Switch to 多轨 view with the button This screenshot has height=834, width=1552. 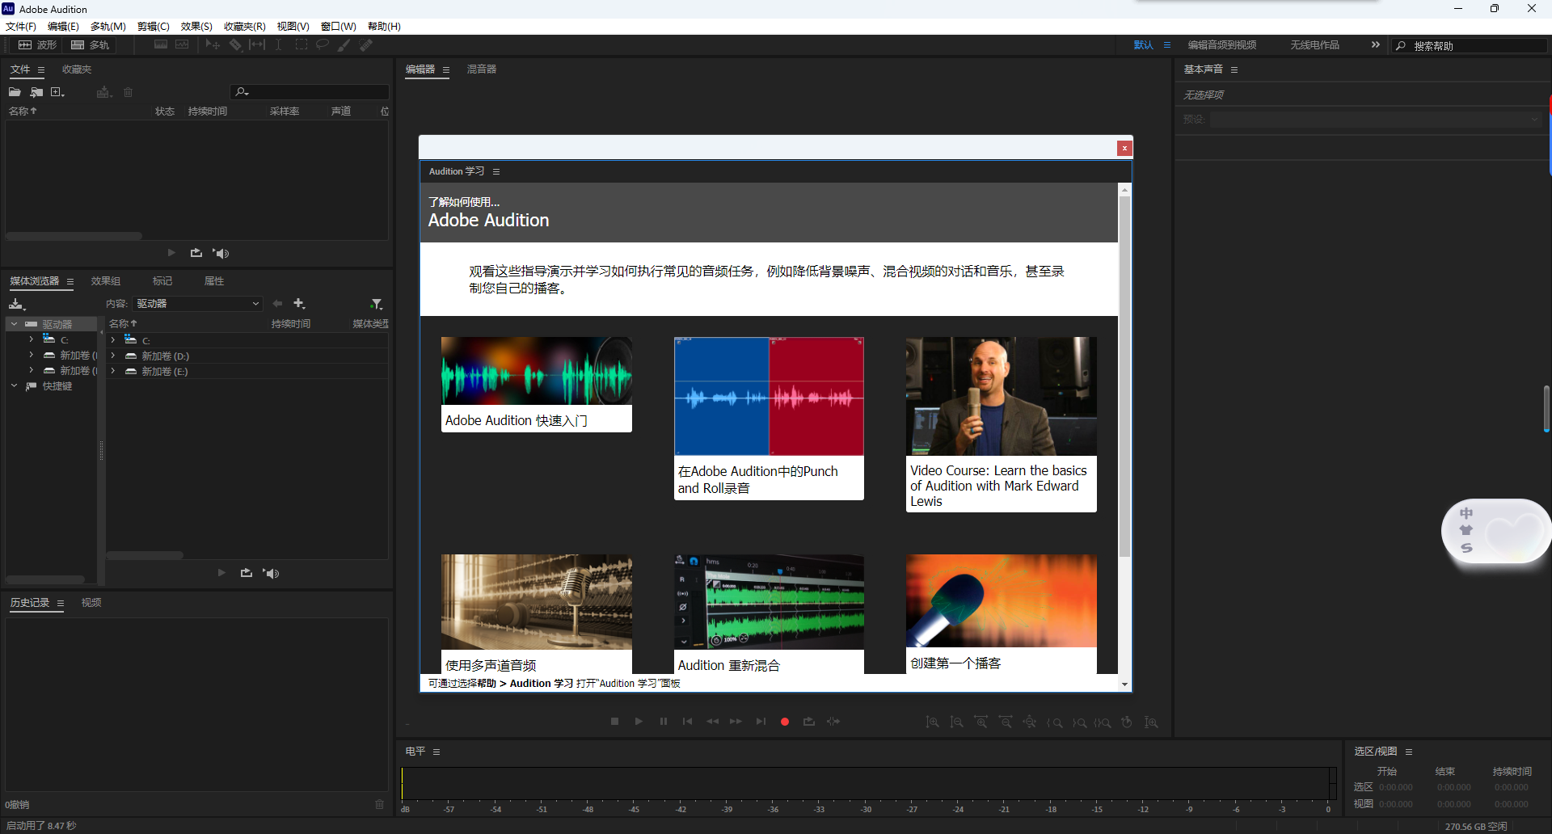90,44
